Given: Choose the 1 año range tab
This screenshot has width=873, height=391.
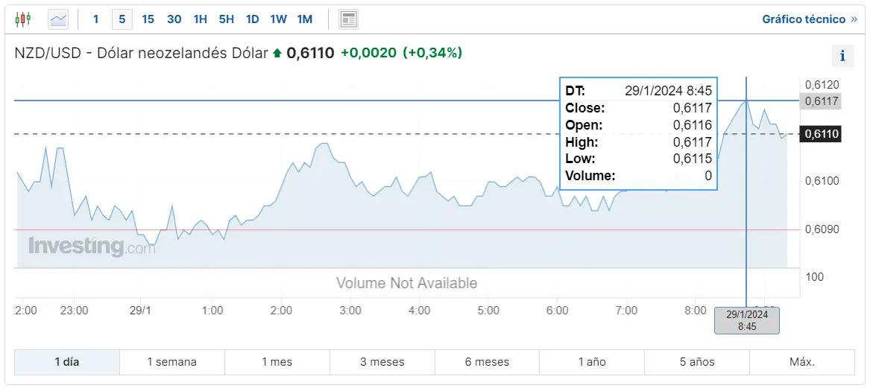Looking at the screenshot, I should pyautogui.click(x=592, y=362).
